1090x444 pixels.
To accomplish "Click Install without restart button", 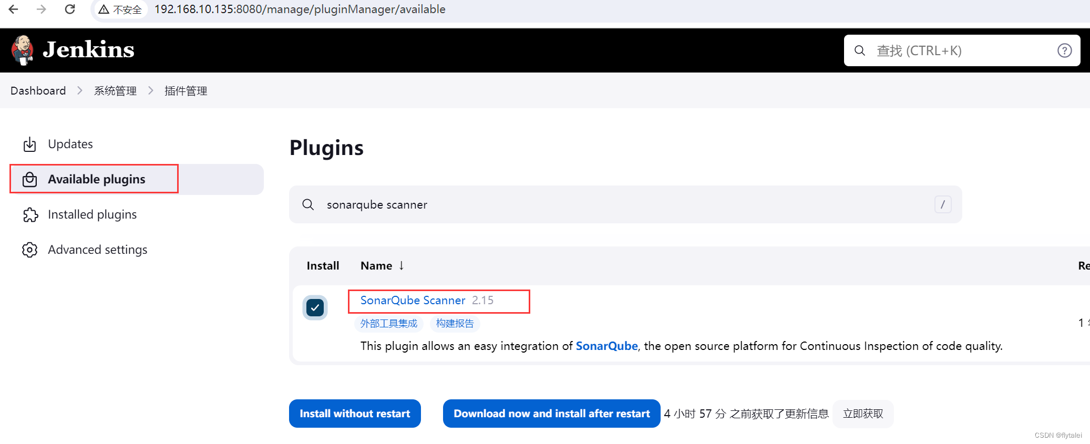I will 355,414.
